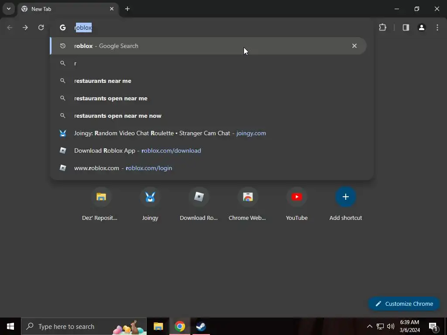Open the Extensions puzzle icon

click(x=382, y=27)
